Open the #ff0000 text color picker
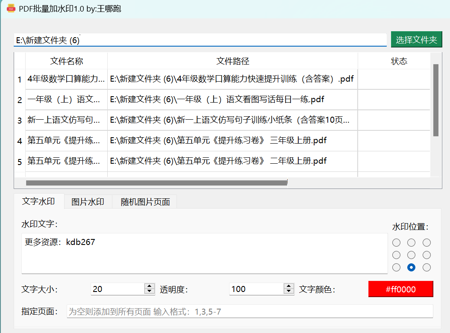The image size is (450, 333). tap(400, 289)
